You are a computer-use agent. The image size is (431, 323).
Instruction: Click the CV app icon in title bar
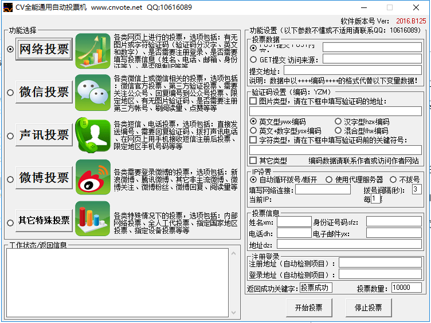coord(8,7)
